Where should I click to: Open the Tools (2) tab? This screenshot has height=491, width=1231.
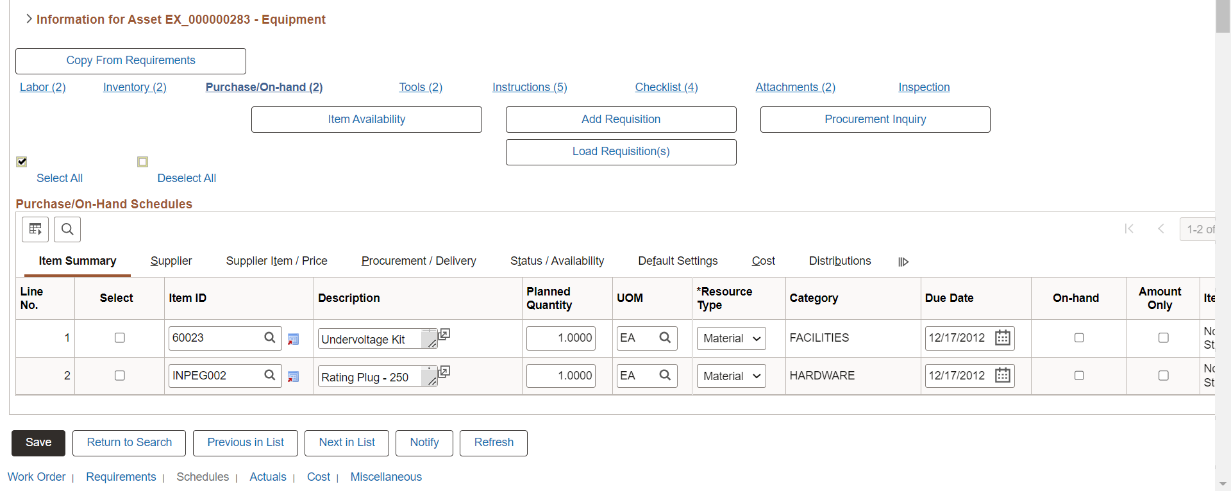click(x=421, y=87)
